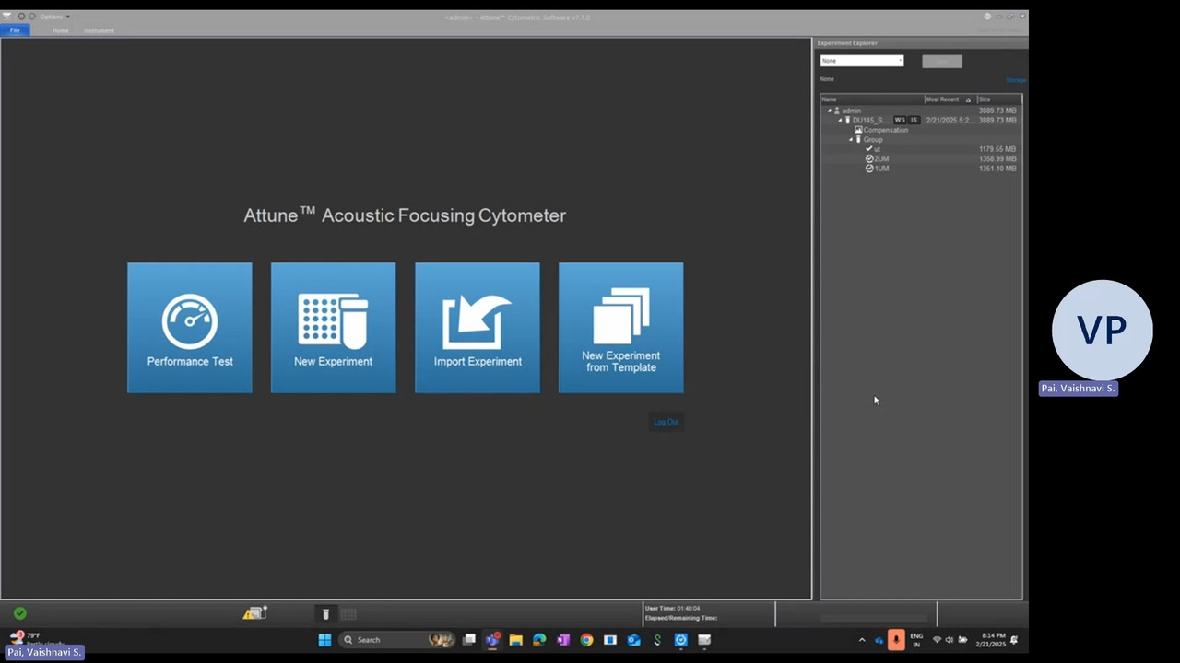Choose New Experiment from Template tile
Image resolution: width=1180 pixels, height=663 pixels.
[x=620, y=328]
